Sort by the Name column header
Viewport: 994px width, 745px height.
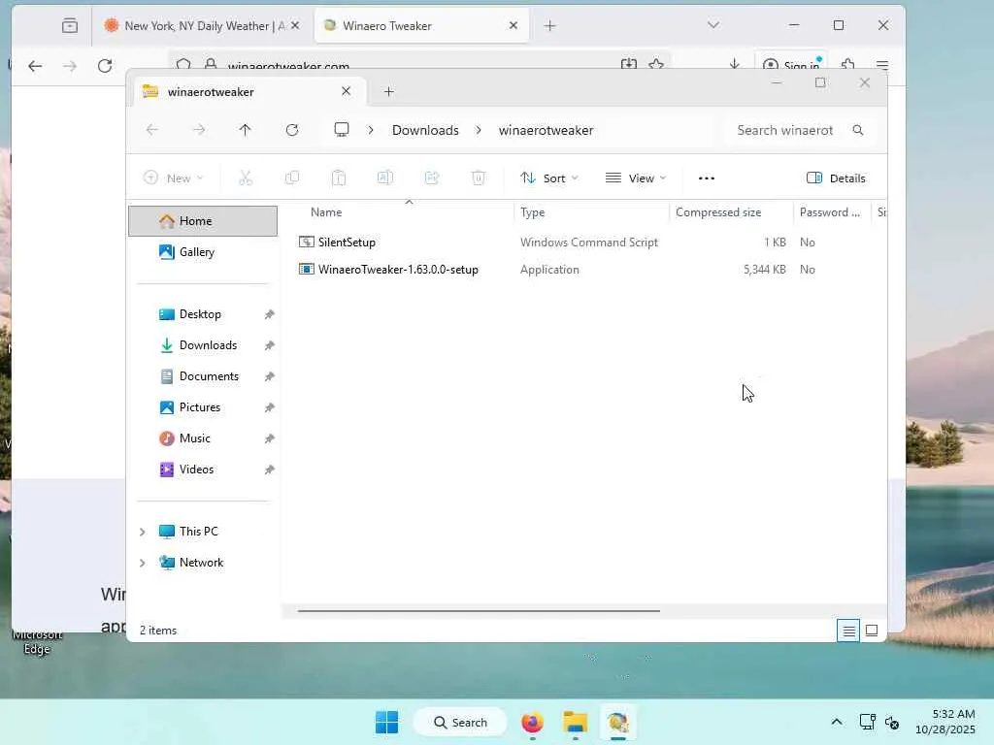click(326, 212)
